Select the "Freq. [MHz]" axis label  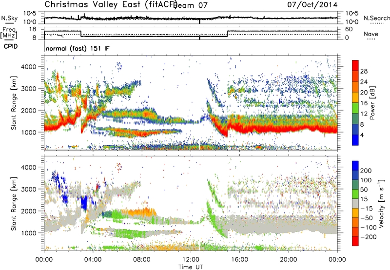click(9, 33)
